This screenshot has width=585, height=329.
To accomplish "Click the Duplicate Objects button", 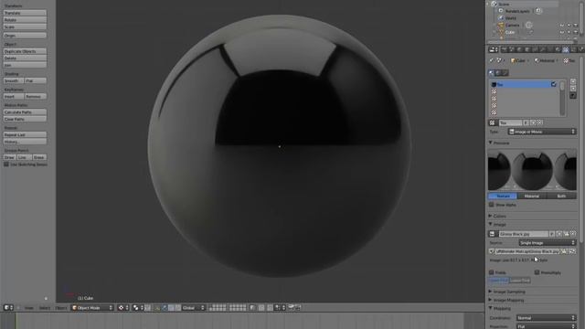I will click(25, 51).
